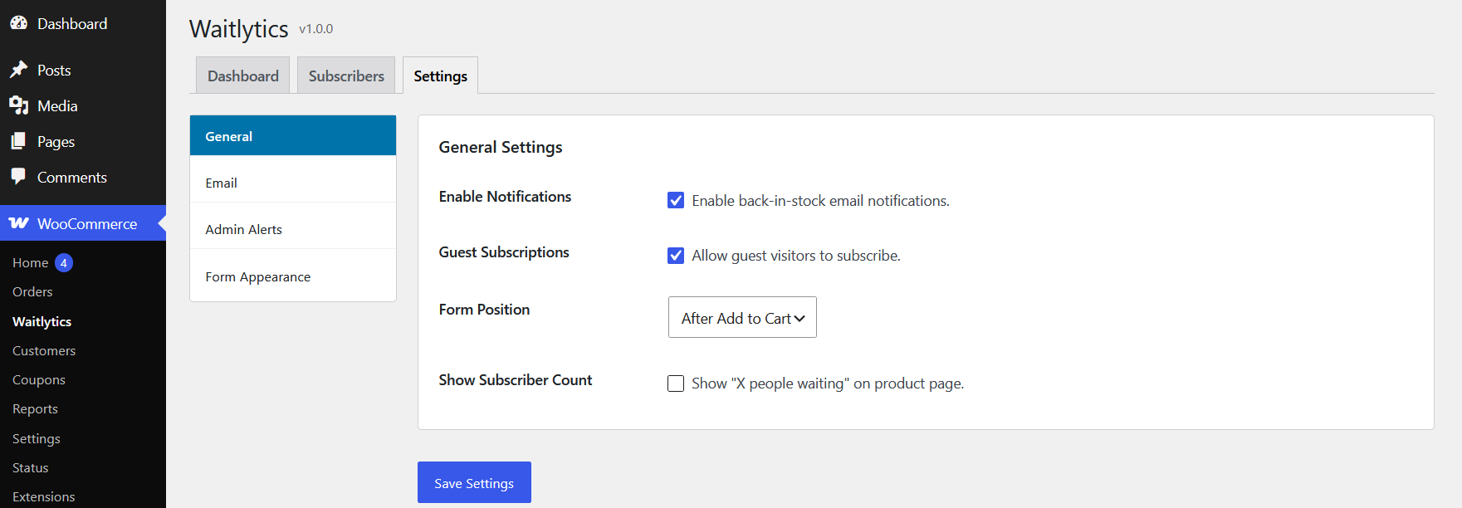
Task: Click the Form Position label
Action: click(484, 310)
